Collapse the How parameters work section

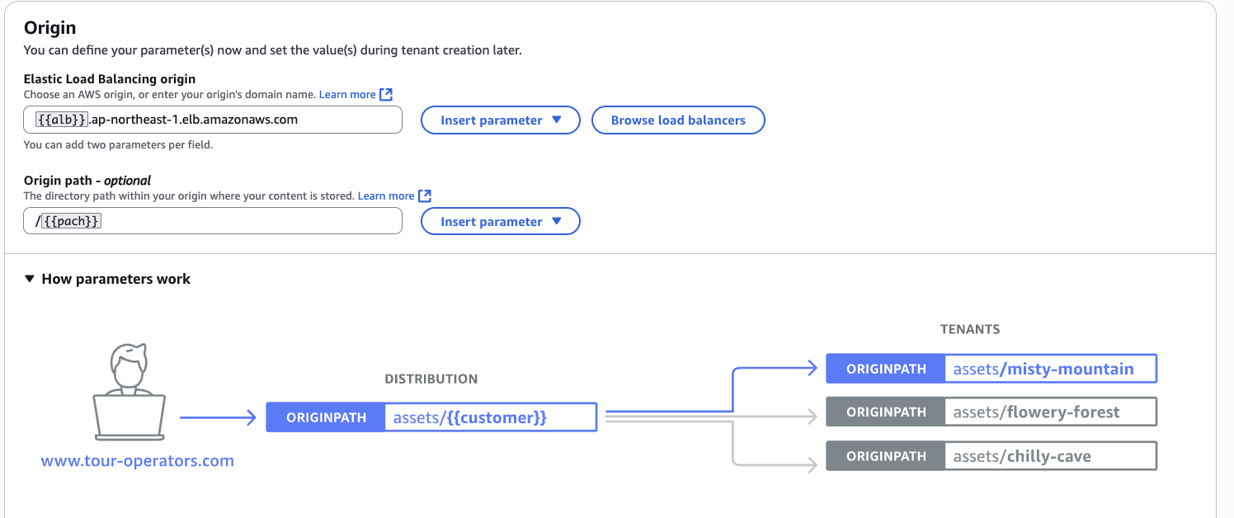[31, 279]
